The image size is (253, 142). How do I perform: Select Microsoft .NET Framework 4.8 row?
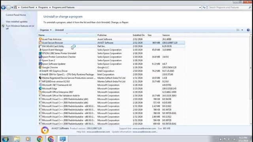(111, 85)
